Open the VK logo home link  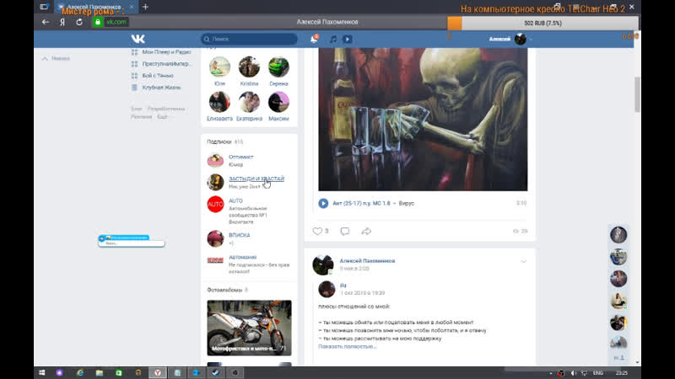[x=138, y=39]
